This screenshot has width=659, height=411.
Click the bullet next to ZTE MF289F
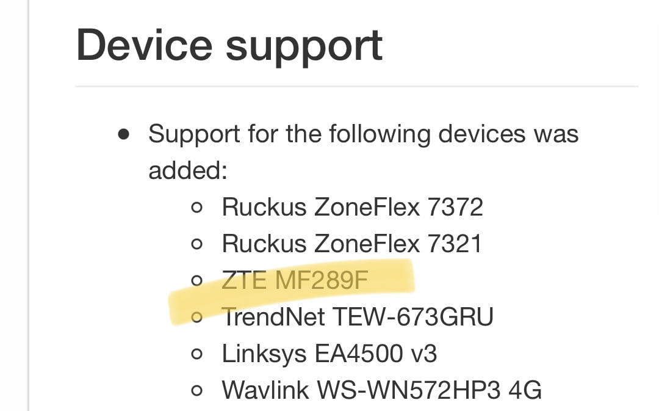[196, 280]
